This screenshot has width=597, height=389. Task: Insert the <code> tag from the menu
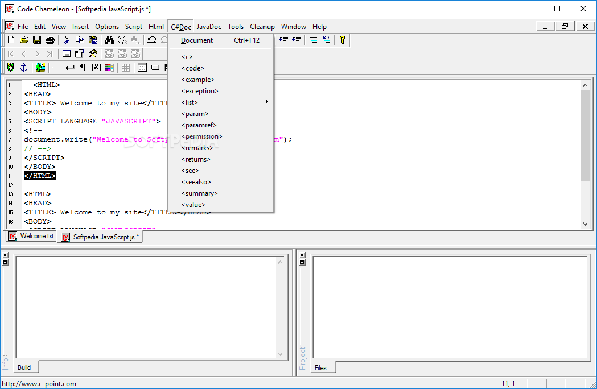click(221, 68)
